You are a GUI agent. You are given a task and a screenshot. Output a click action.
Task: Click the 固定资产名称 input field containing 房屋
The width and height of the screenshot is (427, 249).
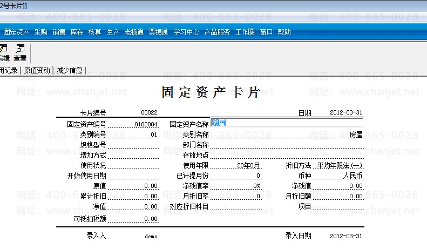click(287, 123)
